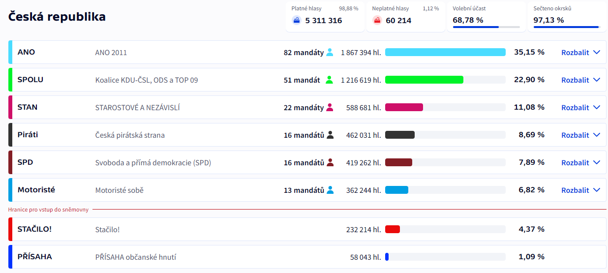Viewport: 608px width, 273px height.
Task: Open Rozbalit for STAN row
Action: (x=580, y=108)
